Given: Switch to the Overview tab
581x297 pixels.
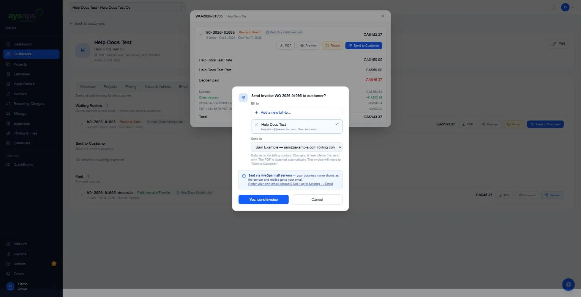Looking at the screenshot, I should [x=88, y=87].
